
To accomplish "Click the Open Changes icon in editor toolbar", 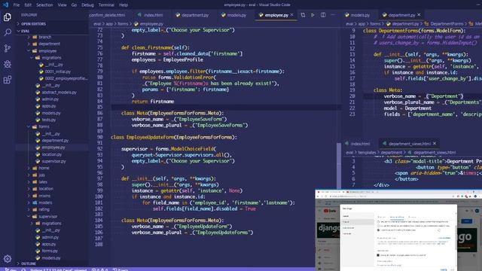I will pos(303,15).
